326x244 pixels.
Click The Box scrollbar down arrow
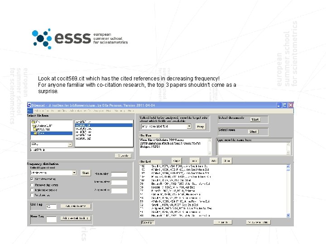click(209, 153)
